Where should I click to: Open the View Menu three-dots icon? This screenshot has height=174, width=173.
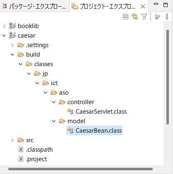tap(167, 17)
